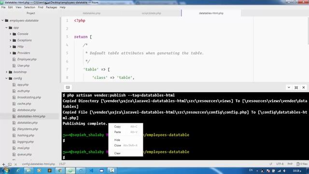Open the media player taskbar icon
309x174 pixels.
tap(39, 171)
